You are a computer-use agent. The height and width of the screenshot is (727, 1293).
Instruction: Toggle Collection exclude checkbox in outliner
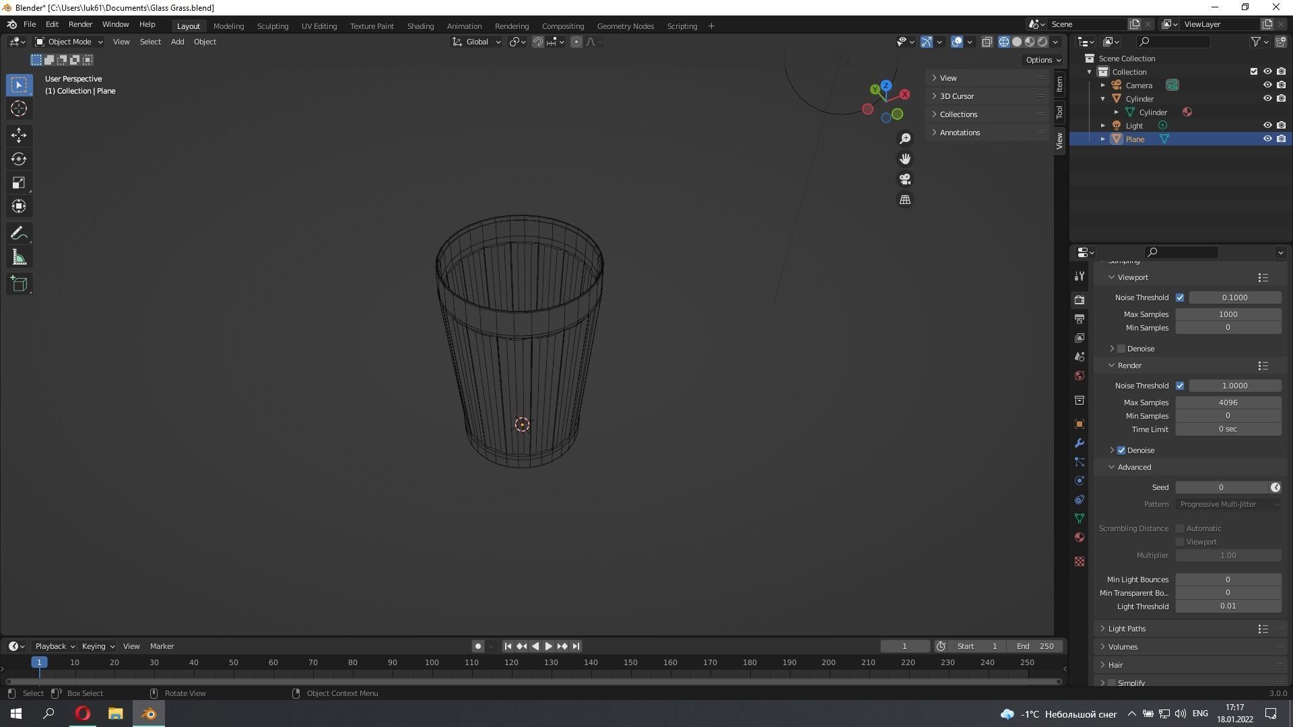pyautogui.click(x=1254, y=71)
